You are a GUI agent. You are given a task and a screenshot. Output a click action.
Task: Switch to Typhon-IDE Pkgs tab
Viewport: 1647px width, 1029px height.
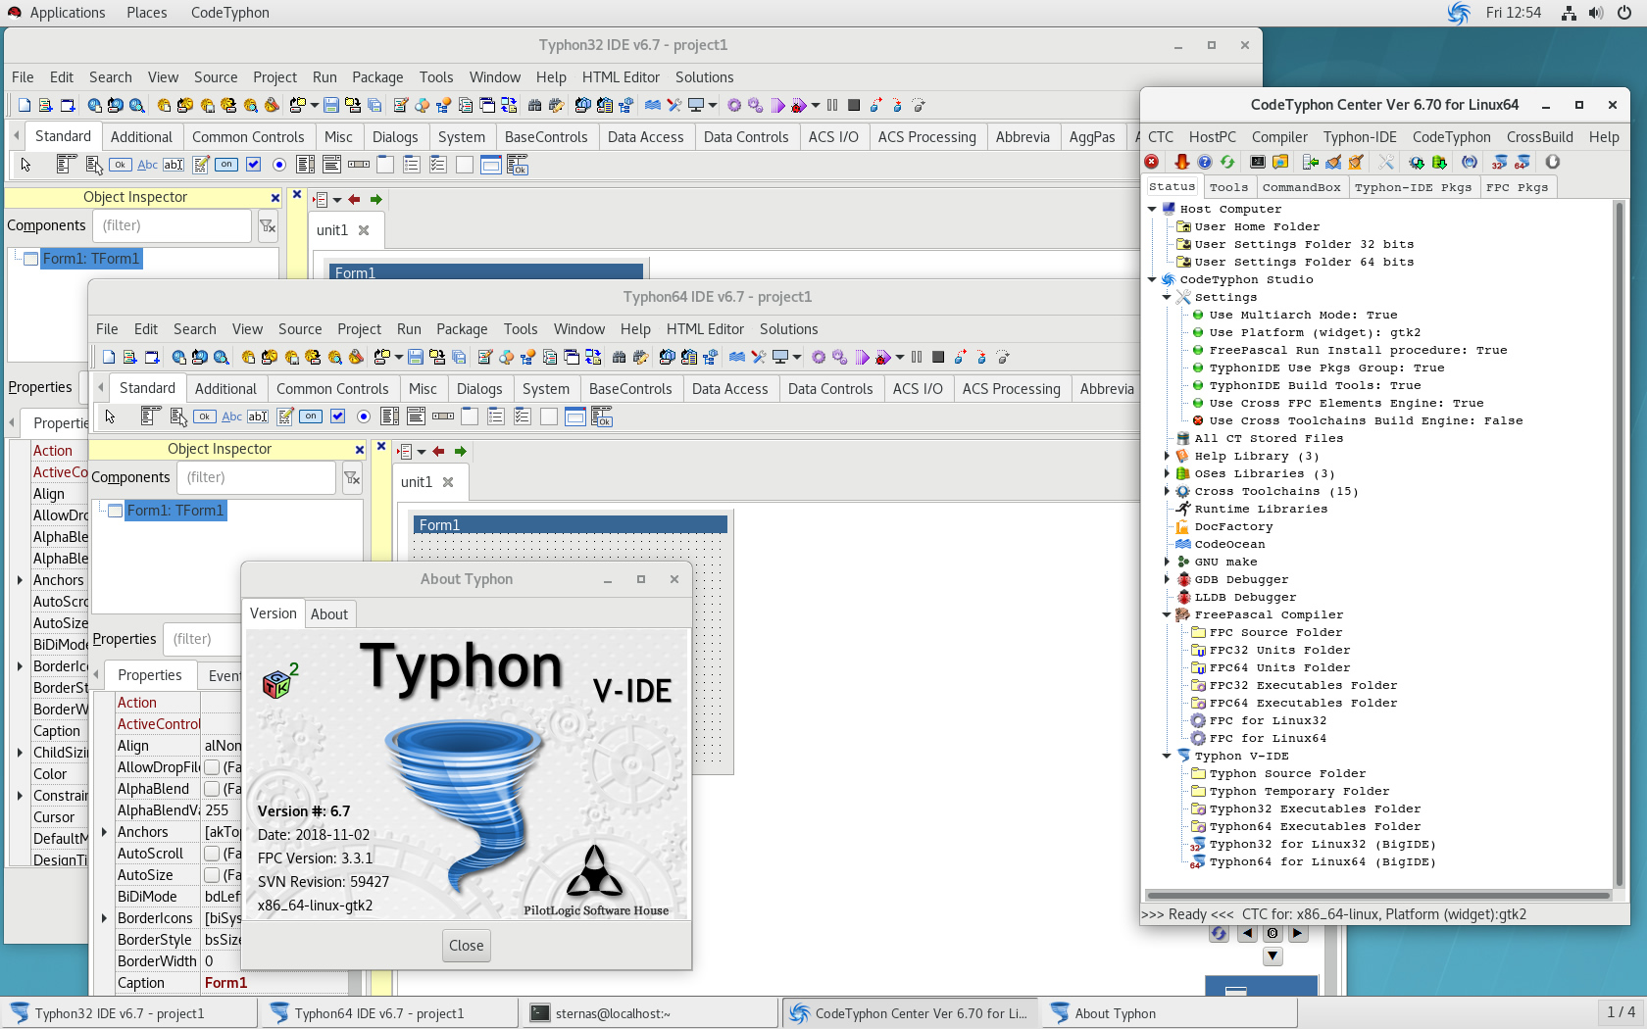[1413, 187]
